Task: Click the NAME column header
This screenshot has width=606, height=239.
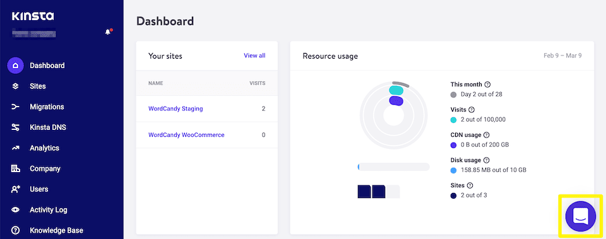Action: [x=155, y=83]
